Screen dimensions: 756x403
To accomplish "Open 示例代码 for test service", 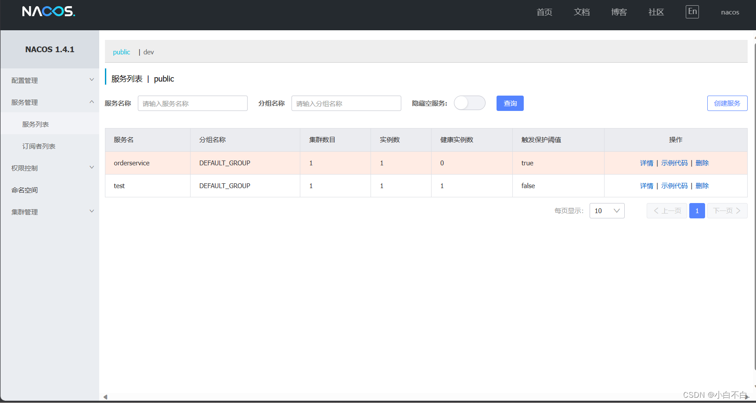I will click(x=674, y=186).
